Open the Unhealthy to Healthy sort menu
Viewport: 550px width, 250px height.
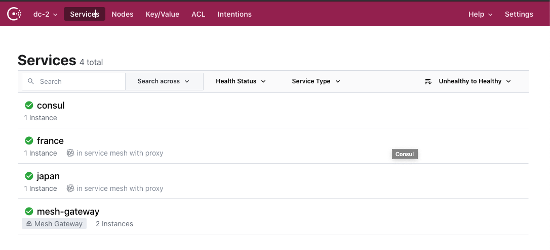point(475,81)
